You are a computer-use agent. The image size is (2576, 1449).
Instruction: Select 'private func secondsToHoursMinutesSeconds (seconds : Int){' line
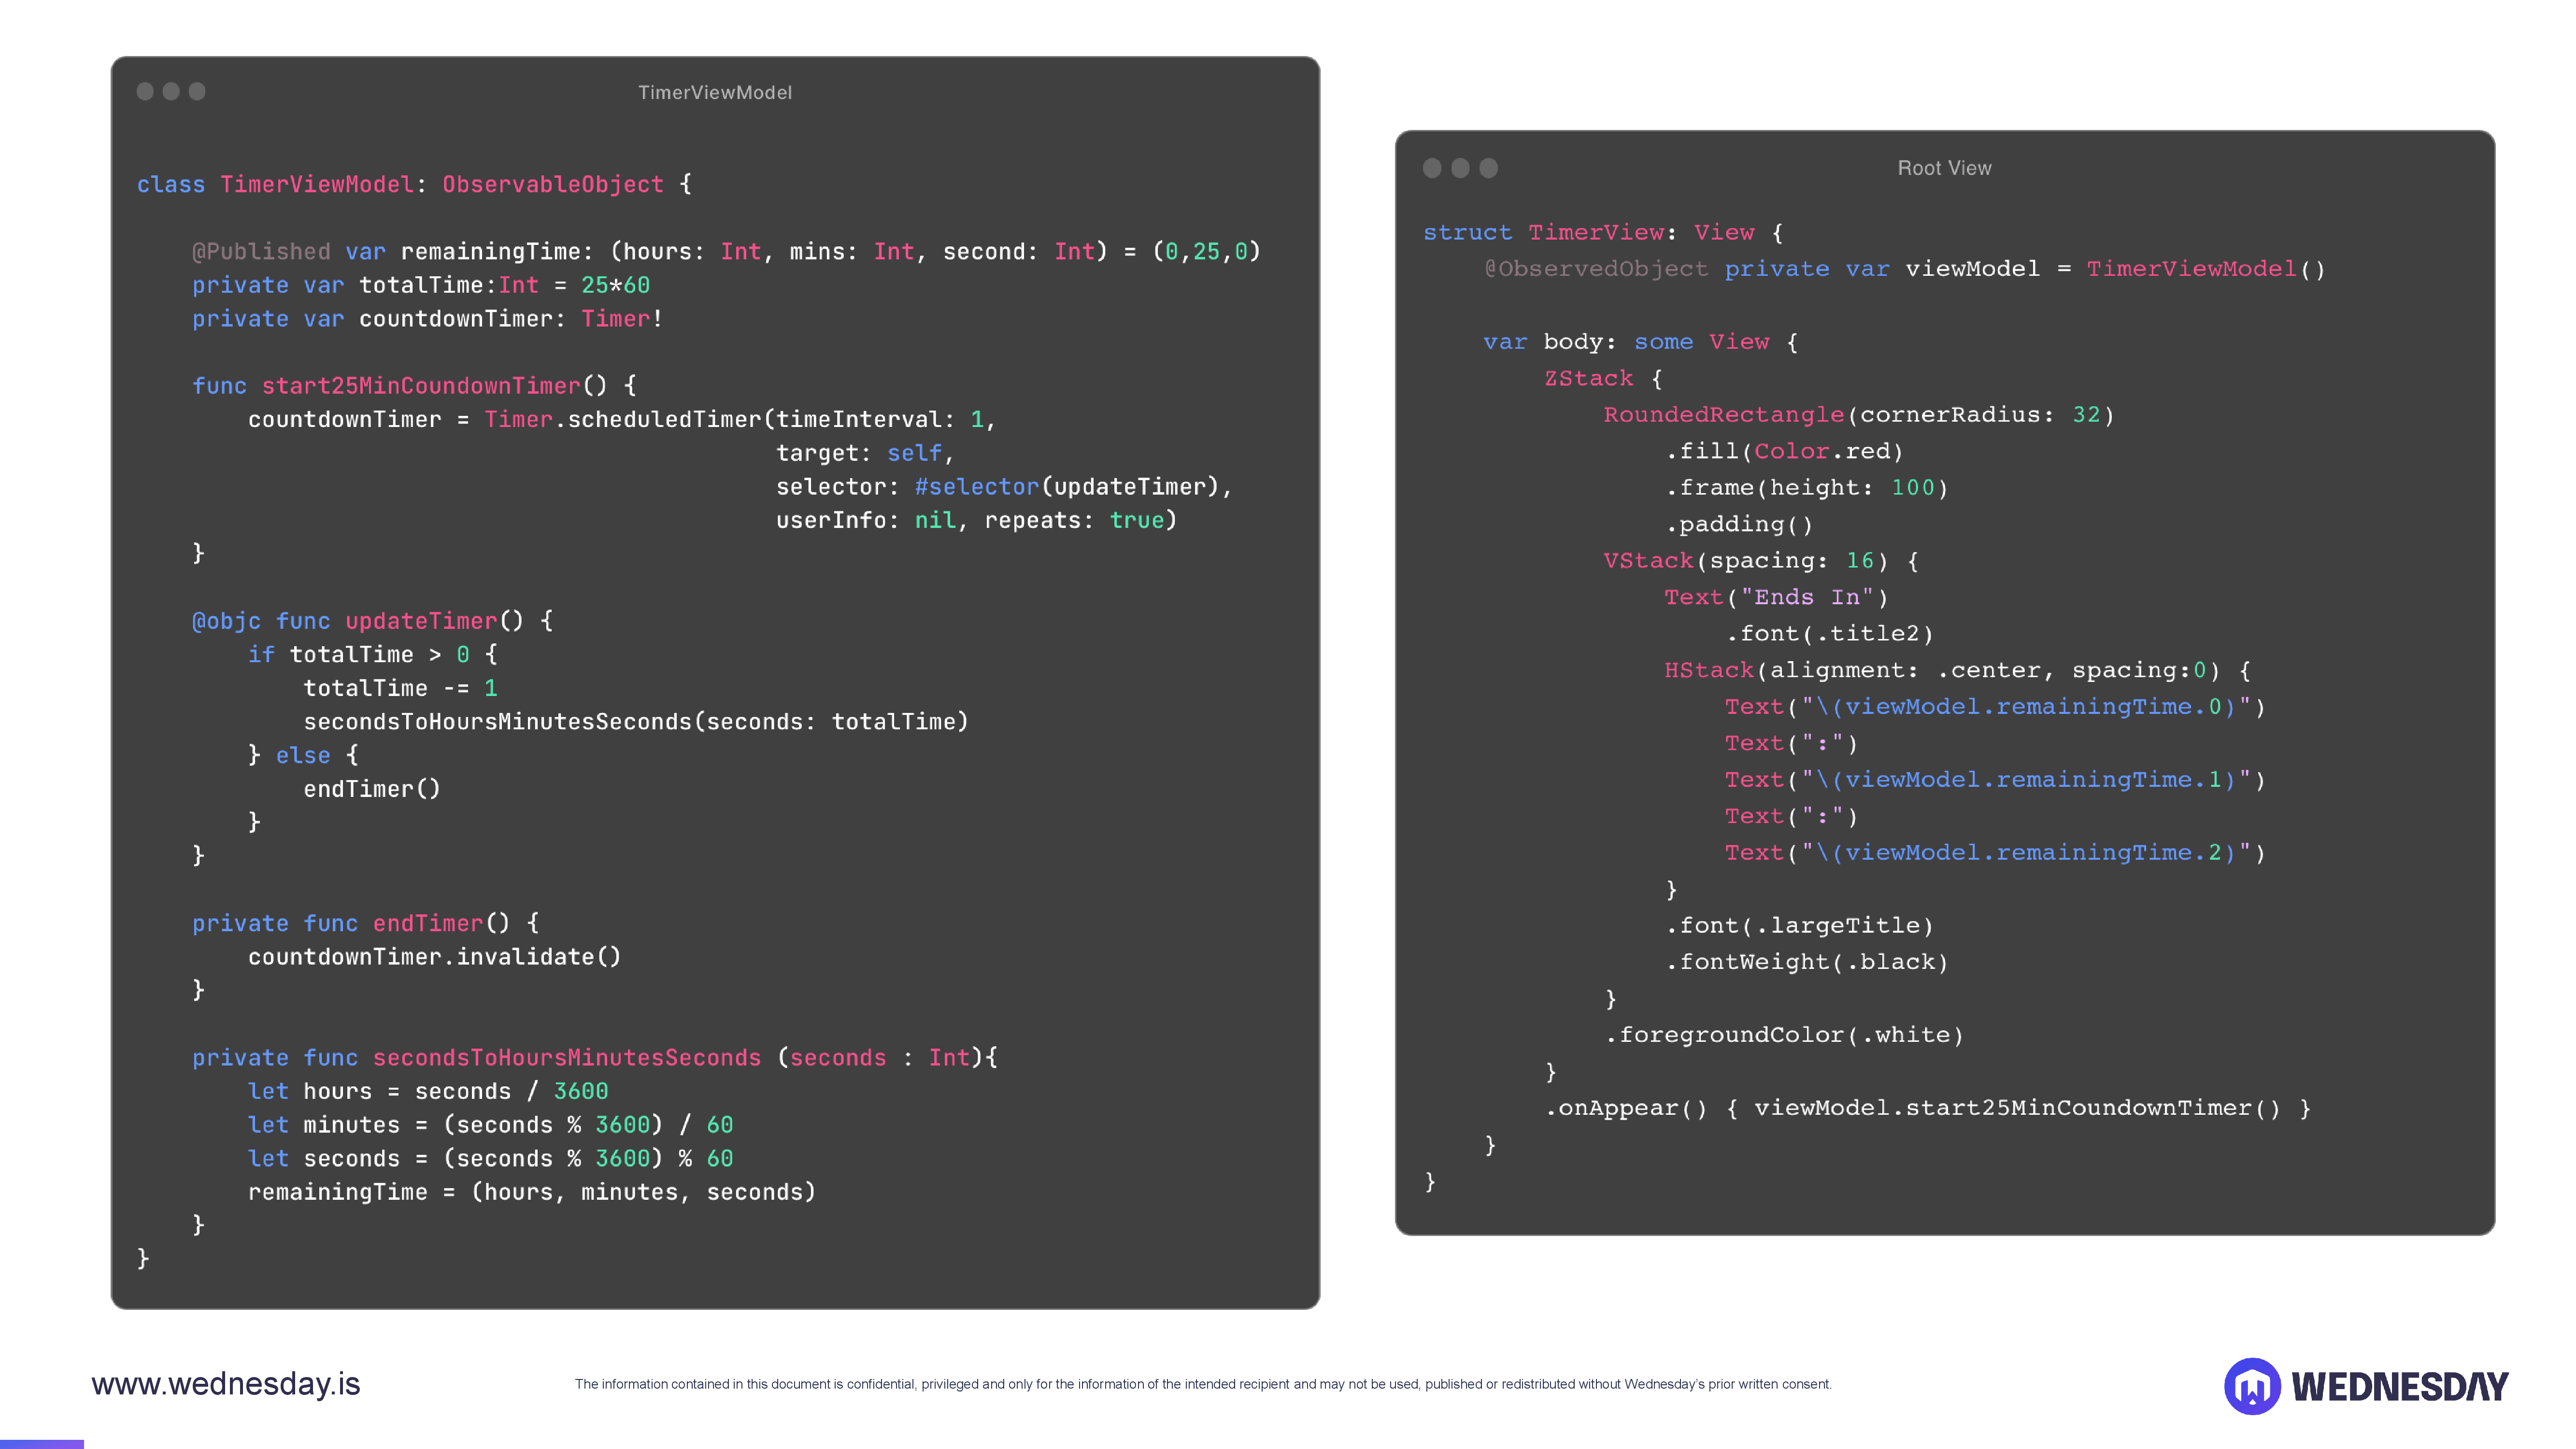(x=595, y=1058)
